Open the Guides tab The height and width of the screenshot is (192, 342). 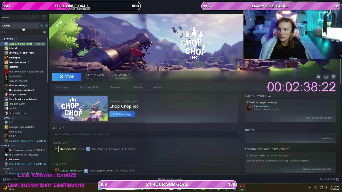138,87
